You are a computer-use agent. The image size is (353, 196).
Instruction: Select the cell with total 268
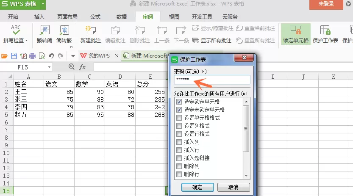click(x=150, y=115)
